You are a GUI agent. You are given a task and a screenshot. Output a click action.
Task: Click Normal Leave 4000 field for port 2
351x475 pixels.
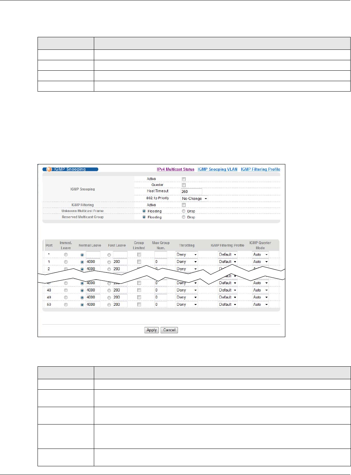click(x=93, y=269)
